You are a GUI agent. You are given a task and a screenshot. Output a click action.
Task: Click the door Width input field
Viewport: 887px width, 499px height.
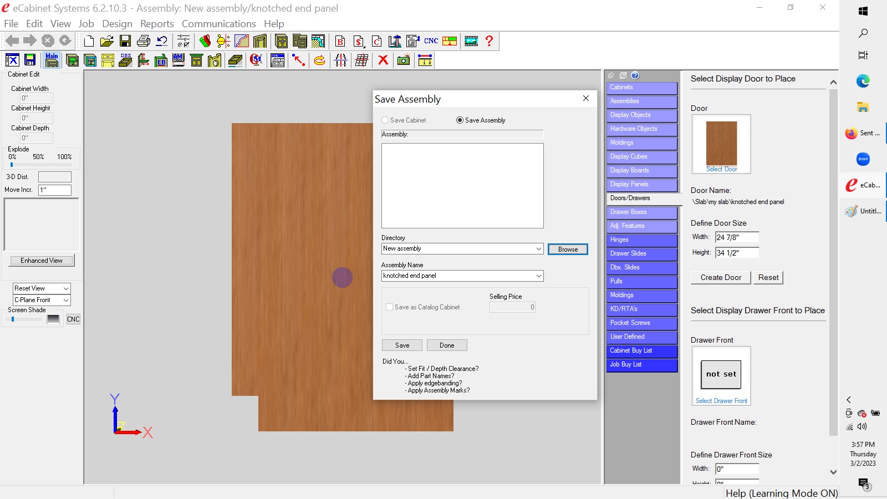pyautogui.click(x=737, y=237)
